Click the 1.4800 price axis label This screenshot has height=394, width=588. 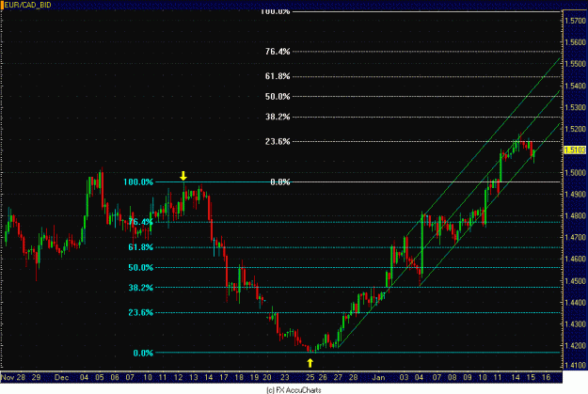(575, 216)
